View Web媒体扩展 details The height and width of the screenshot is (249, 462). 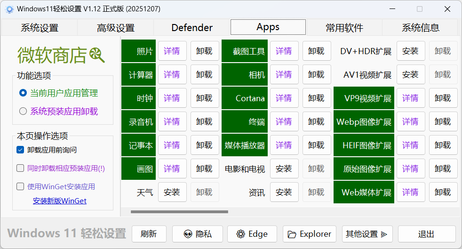[410, 193]
